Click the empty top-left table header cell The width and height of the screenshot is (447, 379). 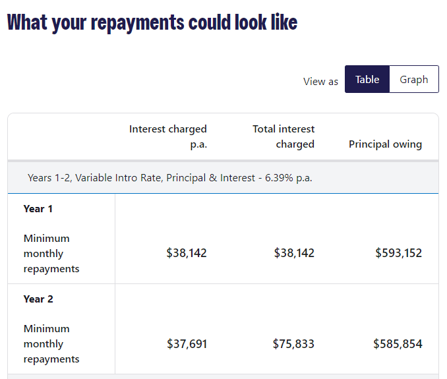pos(62,136)
